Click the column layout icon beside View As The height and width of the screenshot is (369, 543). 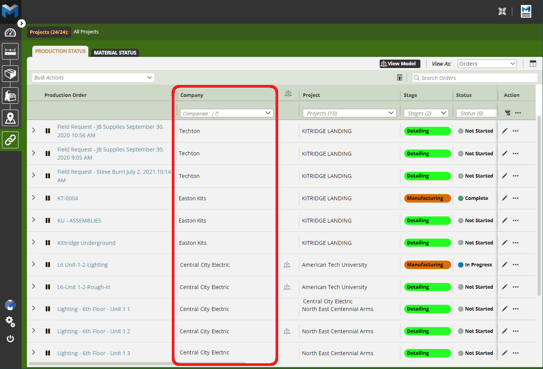point(533,64)
